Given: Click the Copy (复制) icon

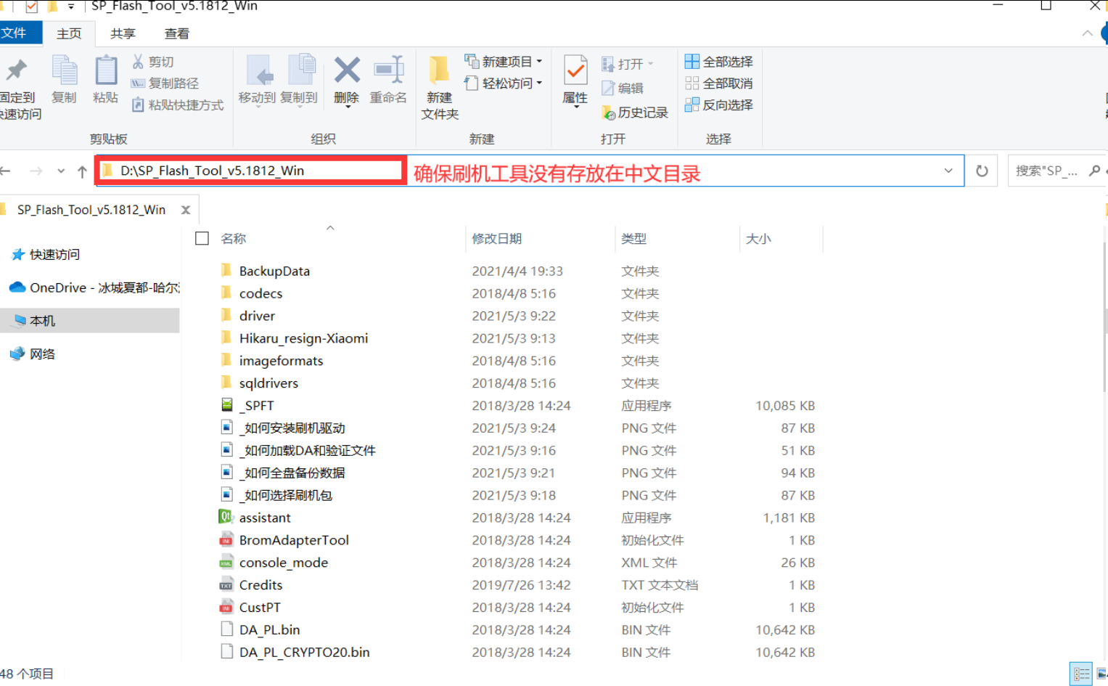Looking at the screenshot, I should pos(65,81).
